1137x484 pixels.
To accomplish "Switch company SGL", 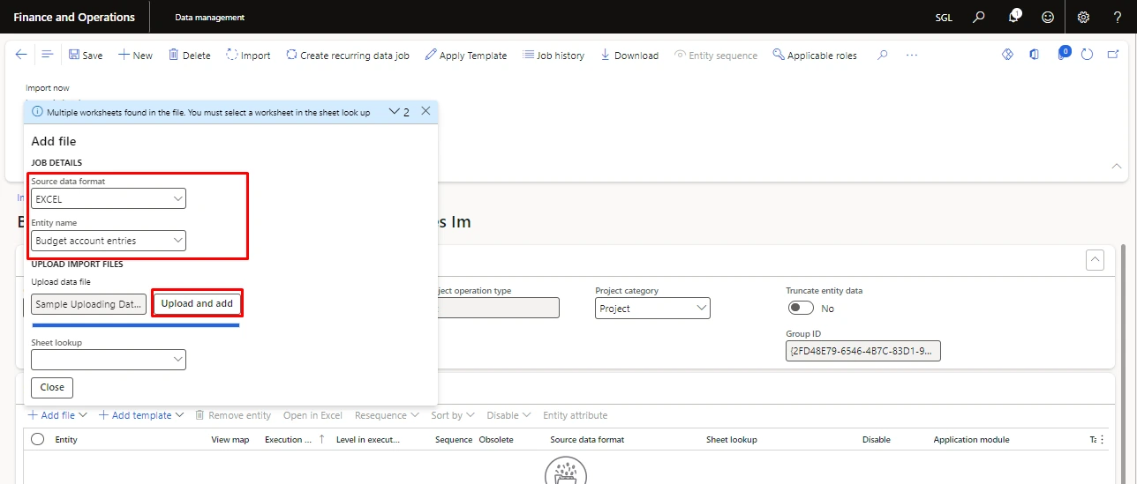I will (944, 17).
